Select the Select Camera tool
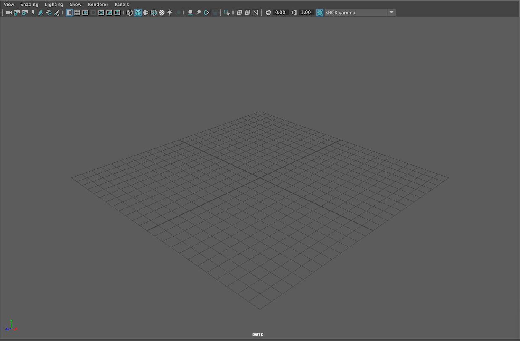Viewport: 520px width, 341px height. pos(9,13)
